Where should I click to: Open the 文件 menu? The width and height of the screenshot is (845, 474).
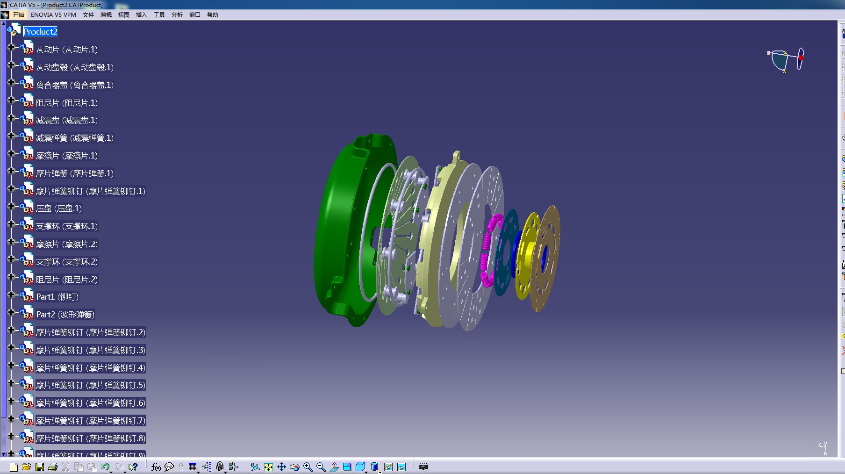tap(88, 14)
